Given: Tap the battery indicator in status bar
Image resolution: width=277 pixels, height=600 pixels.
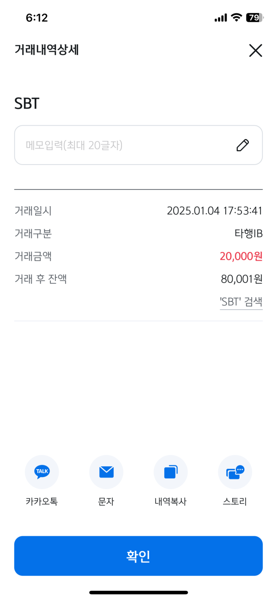Looking at the screenshot, I should pyautogui.click(x=254, y=18).
